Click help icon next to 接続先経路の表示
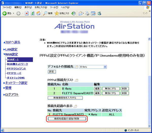This screenshot has height=133, width=152. tap(75, 106)
